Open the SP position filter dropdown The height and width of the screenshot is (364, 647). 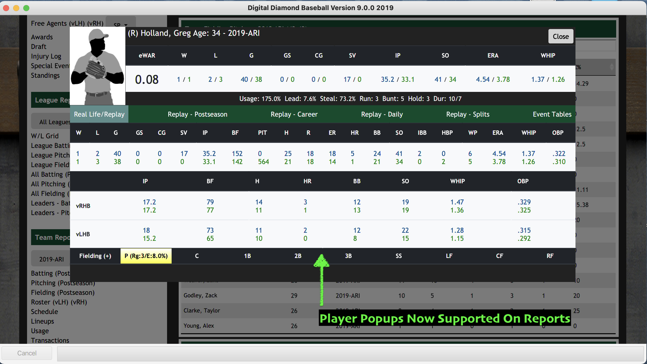tap(121, 24)
